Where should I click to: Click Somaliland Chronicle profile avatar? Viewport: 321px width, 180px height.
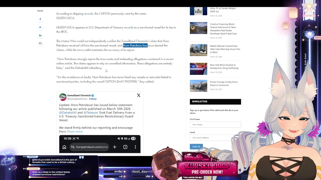[63, 97]
